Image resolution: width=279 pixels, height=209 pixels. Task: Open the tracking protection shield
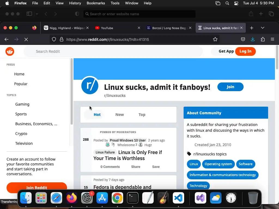pos(54,39)
